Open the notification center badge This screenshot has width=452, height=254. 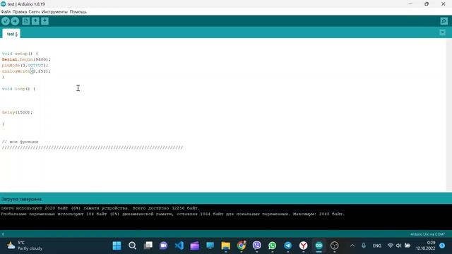(x=442, y=246)
